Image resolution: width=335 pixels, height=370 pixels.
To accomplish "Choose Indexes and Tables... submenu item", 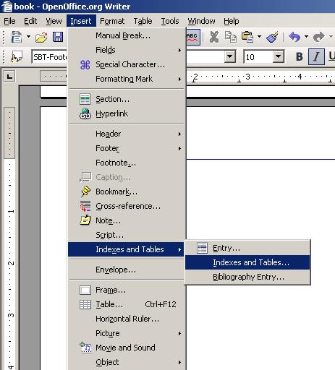I will click(x=247, y=262).
